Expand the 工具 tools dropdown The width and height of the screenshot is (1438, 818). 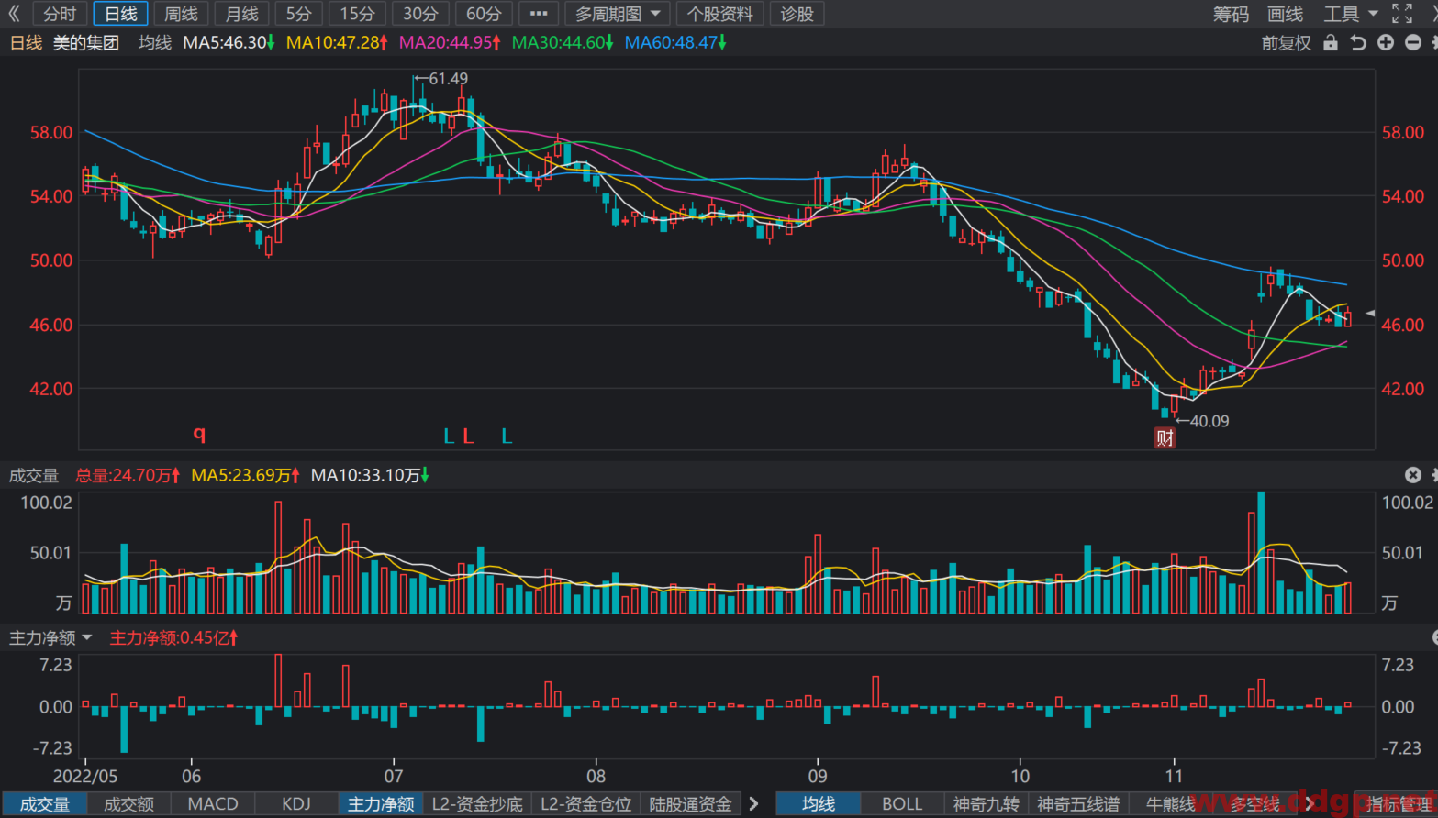[1351, 14]
